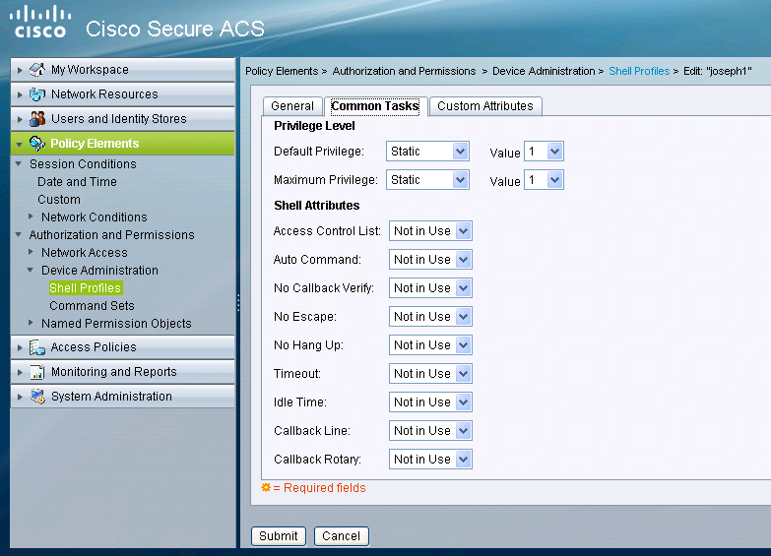Click the Users and Identity Stores icon
Screen dimensions: 771x556
tap(37, 119)
